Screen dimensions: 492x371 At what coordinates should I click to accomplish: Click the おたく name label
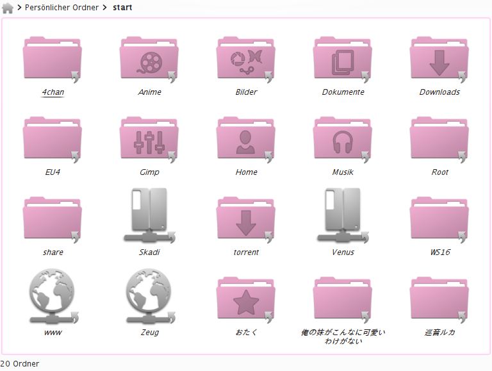(246, 332)
